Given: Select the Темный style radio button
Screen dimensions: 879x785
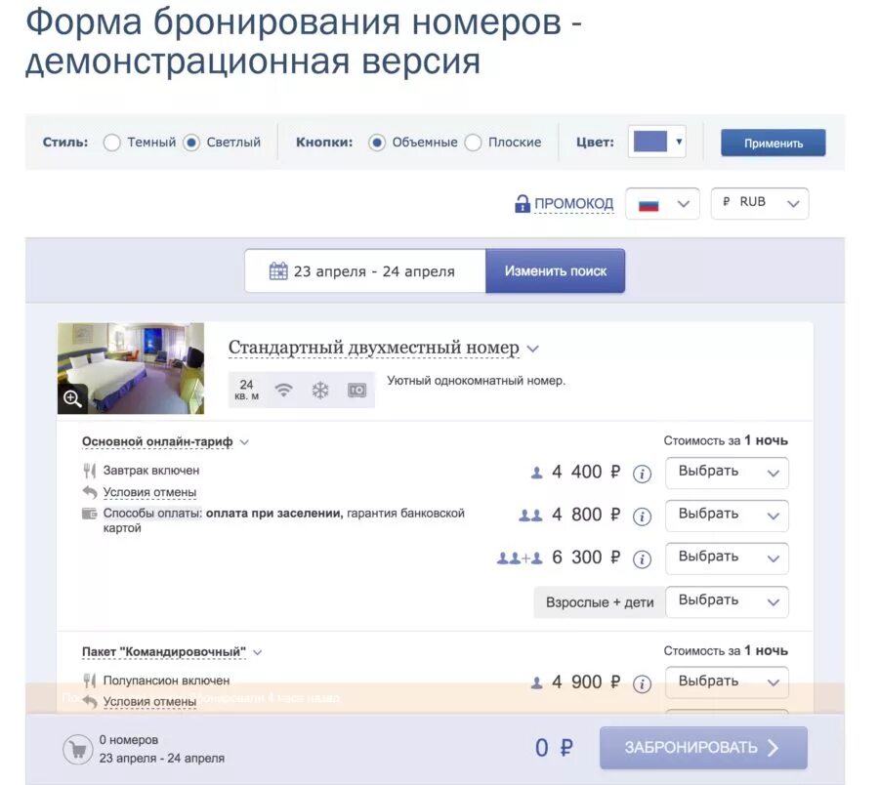Looking at the screenshot, I should (111, 143).
